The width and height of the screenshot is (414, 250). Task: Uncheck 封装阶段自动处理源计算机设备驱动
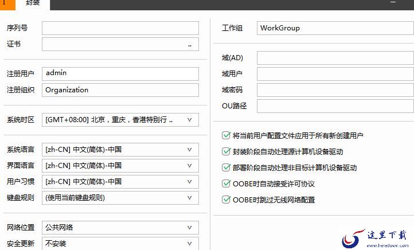click(x=226, y=152)
